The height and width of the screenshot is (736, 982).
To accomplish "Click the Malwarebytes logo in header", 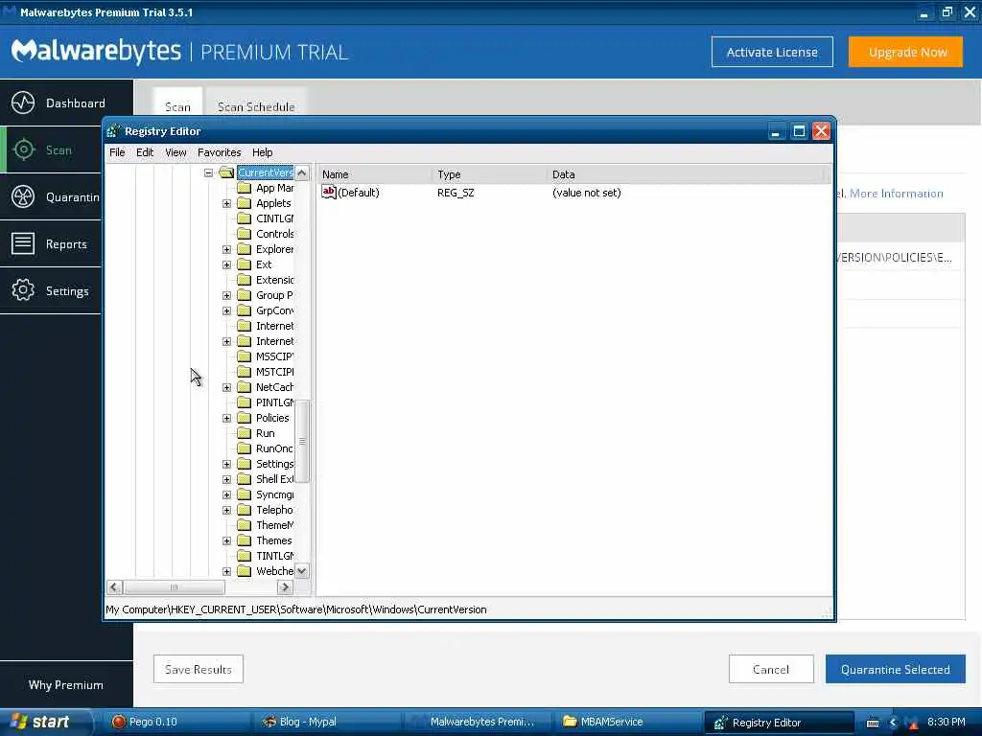I will coord(97,52).
